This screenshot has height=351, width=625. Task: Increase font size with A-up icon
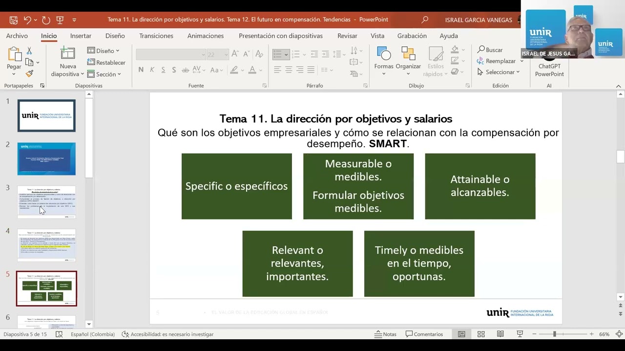click(x=235, y=55)
